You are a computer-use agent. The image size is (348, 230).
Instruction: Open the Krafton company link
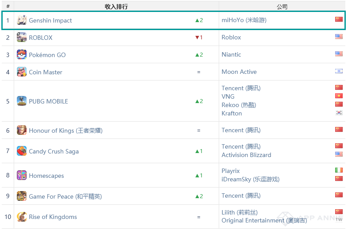coord(232,113)
